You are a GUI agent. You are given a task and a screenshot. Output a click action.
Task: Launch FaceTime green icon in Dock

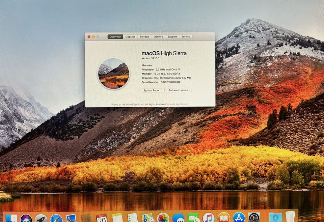click(193, 218)
